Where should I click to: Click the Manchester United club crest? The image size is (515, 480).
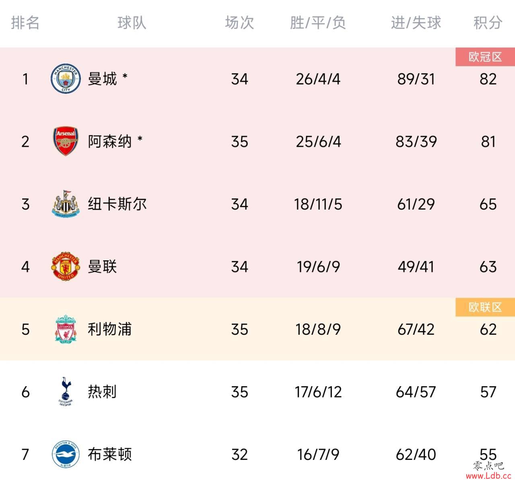coord(66,266)
